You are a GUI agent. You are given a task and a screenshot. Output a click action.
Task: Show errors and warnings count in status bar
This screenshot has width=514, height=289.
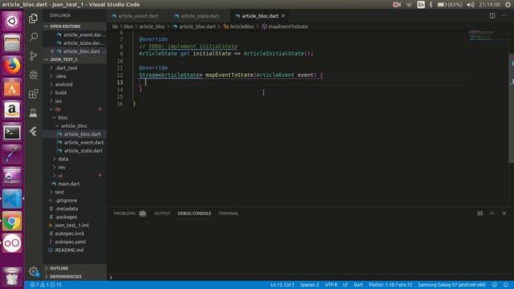tap(46, 285)
